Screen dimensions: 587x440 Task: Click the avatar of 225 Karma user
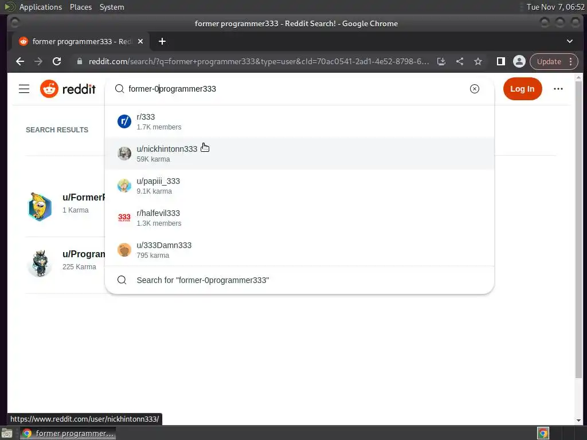click(x=40, y=264)
